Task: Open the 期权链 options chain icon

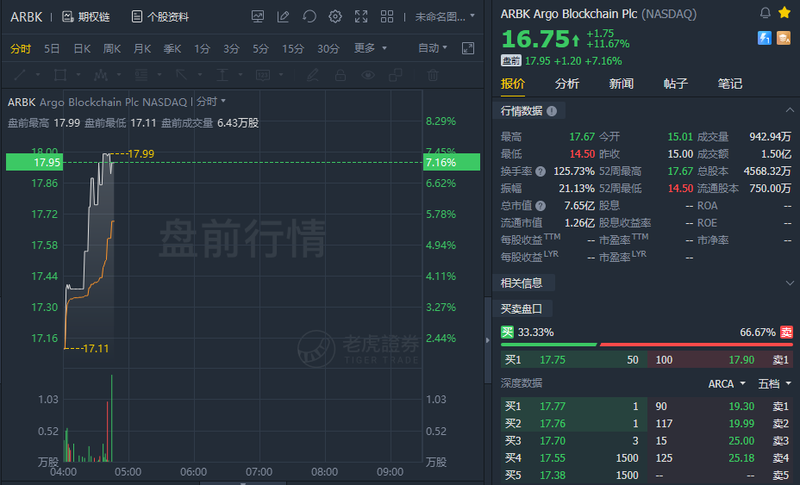Action: pos(67,17)
